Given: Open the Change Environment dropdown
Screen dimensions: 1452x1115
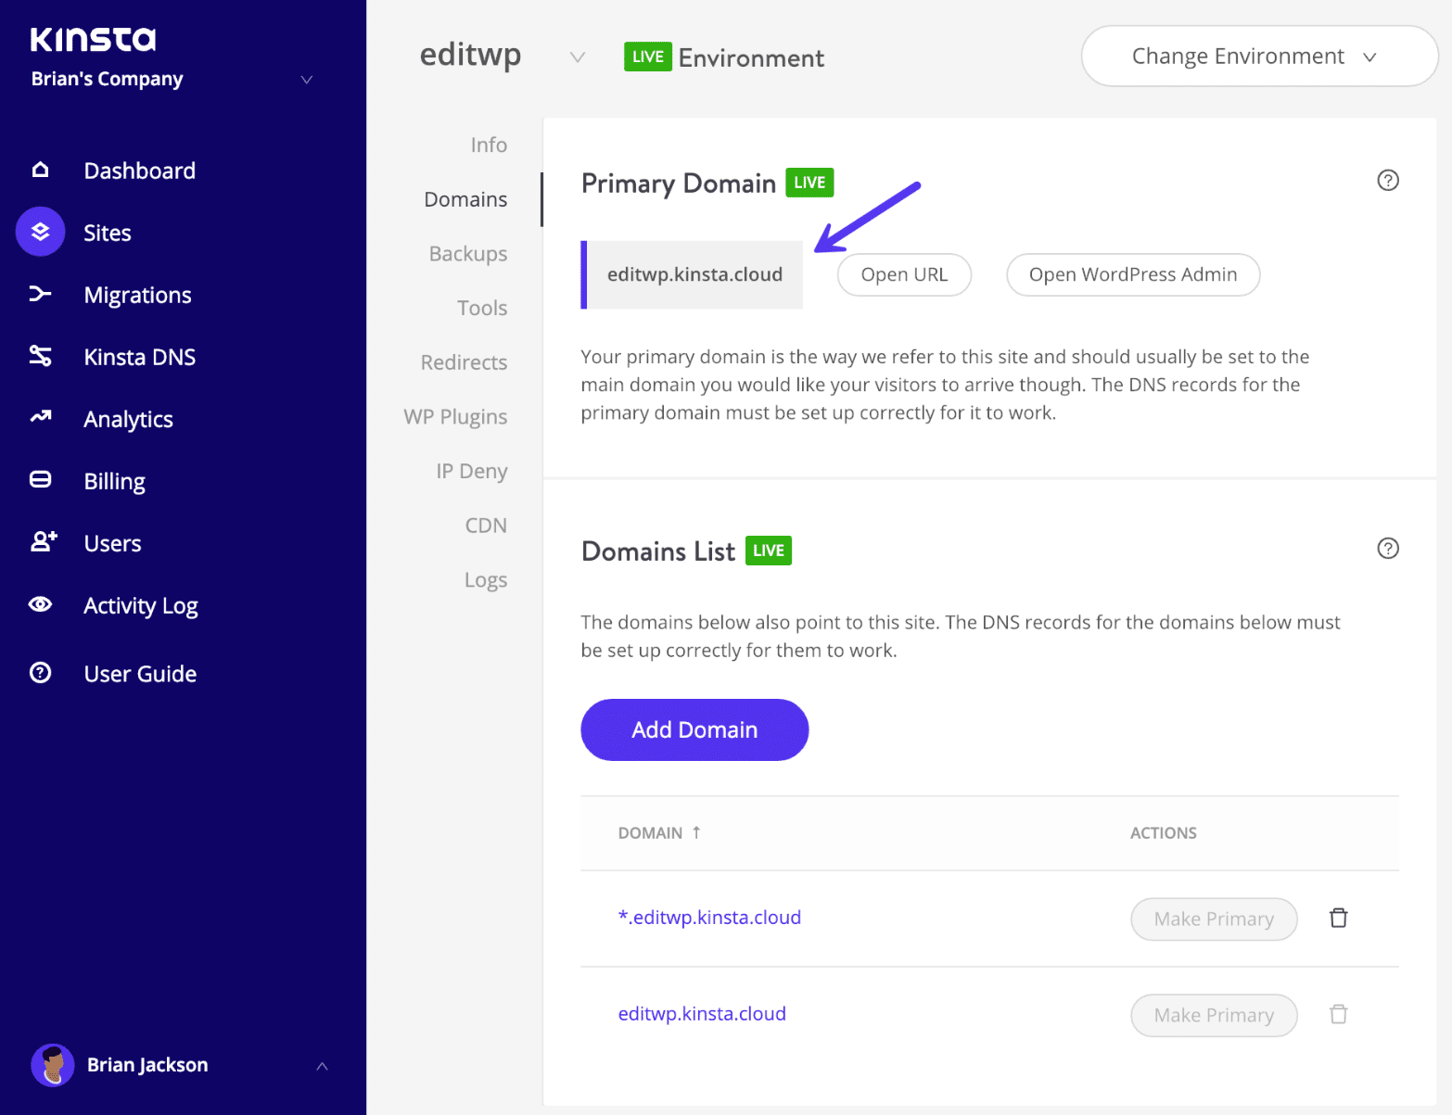Looking at the screenshot, I should (1257, 56).
